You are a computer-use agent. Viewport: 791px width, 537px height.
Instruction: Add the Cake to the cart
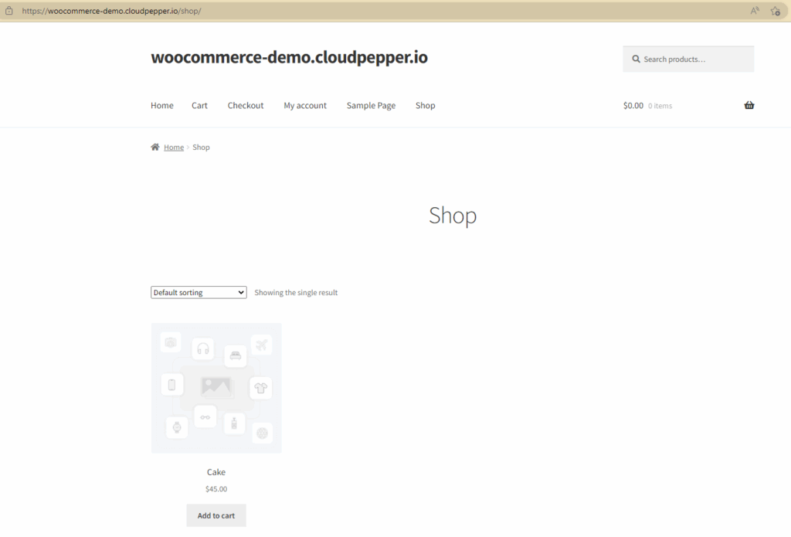point(216,515)
